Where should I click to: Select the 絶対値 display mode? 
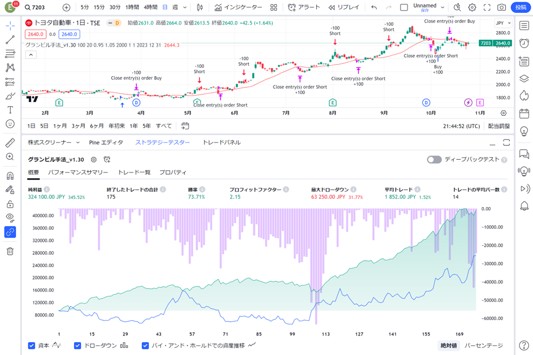coord(449,345)
